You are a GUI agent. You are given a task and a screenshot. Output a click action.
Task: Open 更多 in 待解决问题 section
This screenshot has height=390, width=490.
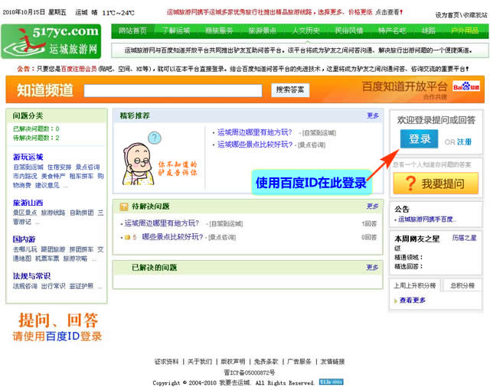point(373,206)
